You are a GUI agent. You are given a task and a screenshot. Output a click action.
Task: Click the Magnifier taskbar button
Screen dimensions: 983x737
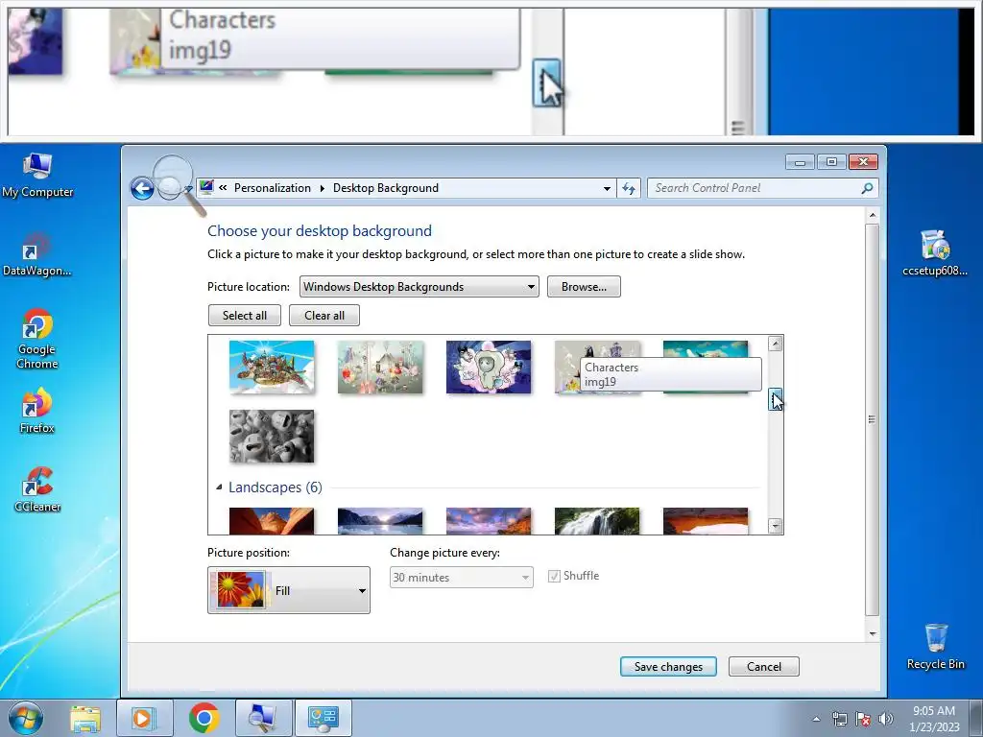click(x=263, y=718)
